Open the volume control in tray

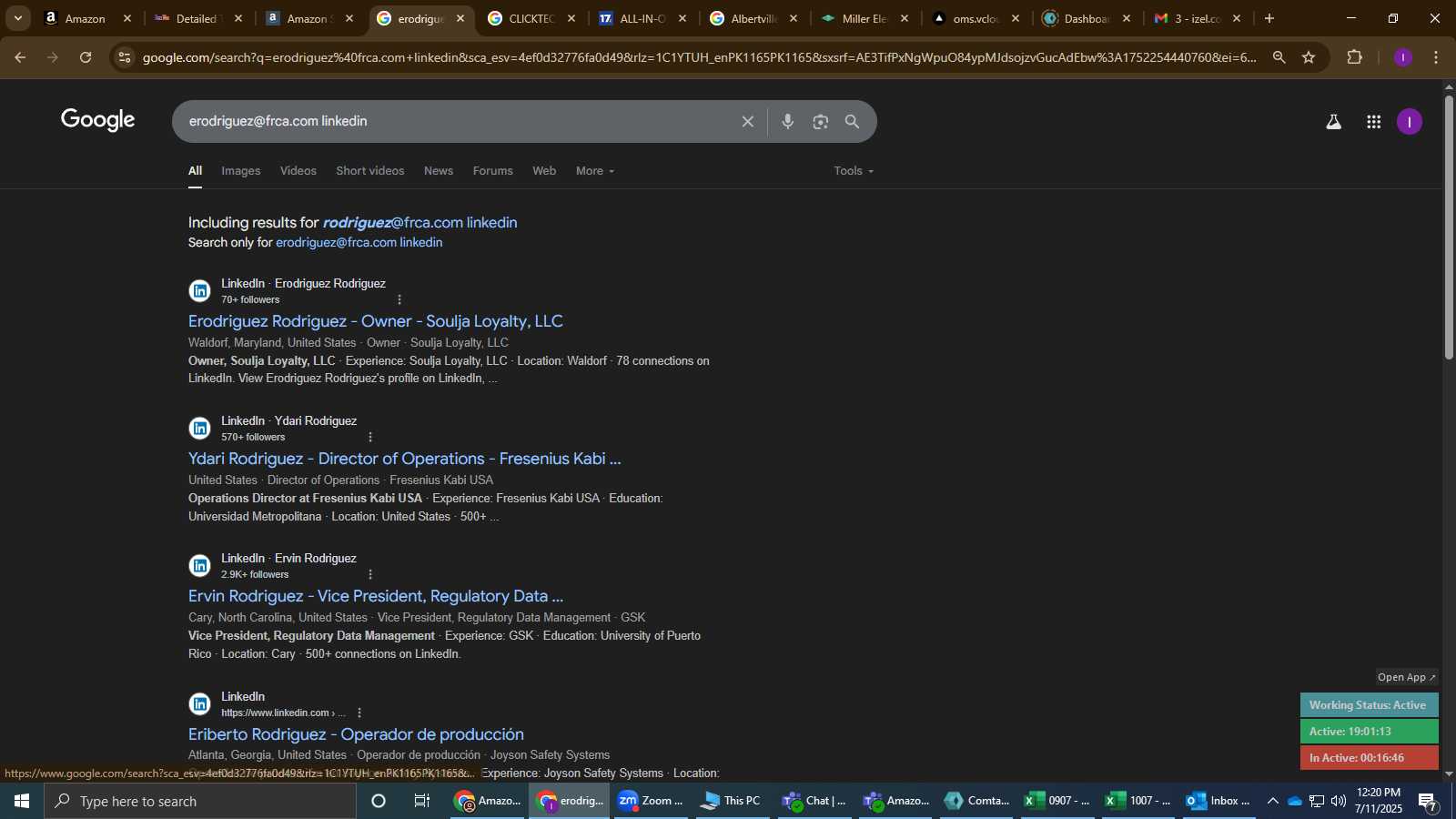coord(1339,801)
